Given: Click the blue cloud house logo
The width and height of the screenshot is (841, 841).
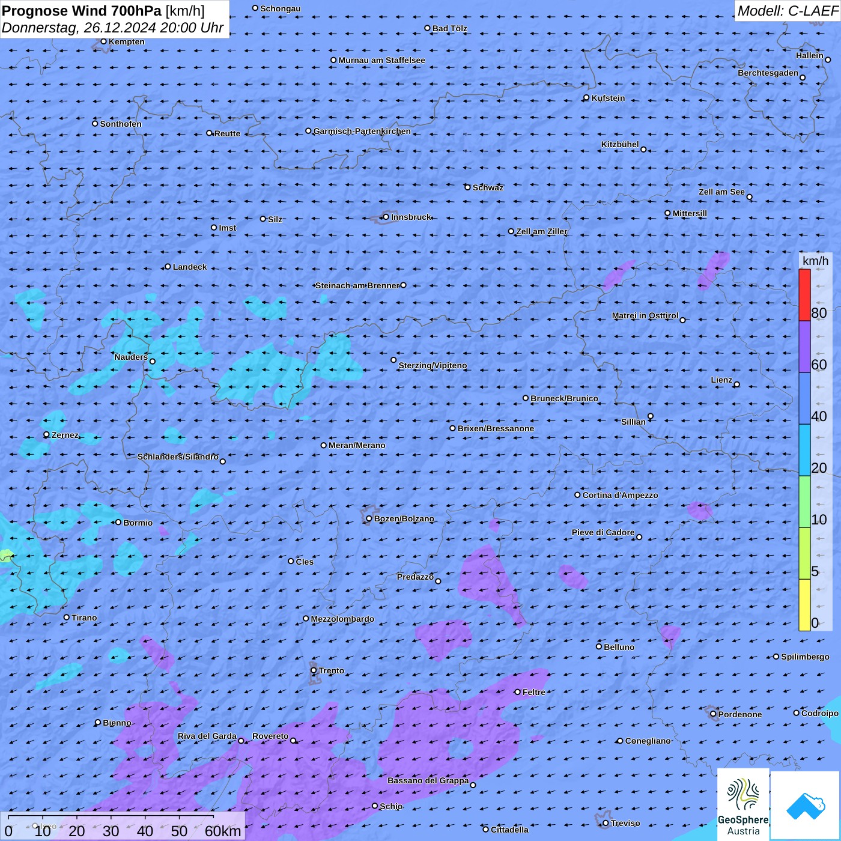Looking at the screenshot, I should (805, 806).
